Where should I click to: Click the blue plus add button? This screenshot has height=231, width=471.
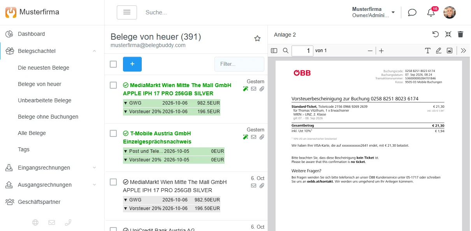132,64
